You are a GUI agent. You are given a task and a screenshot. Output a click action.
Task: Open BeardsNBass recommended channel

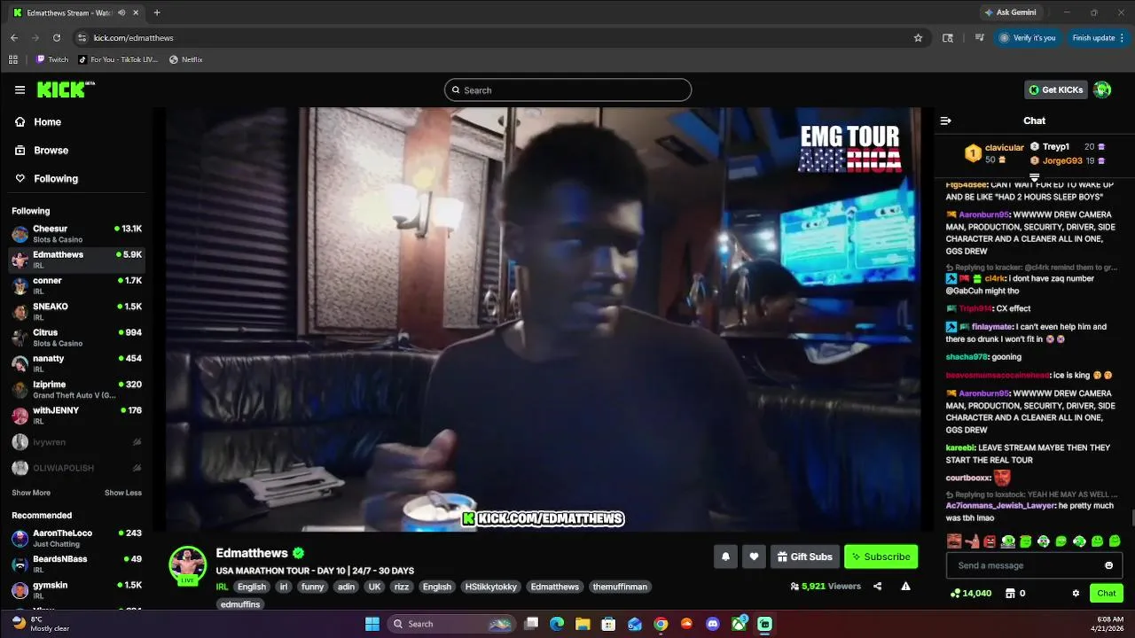pyautogui.click(x=75, y=564)
